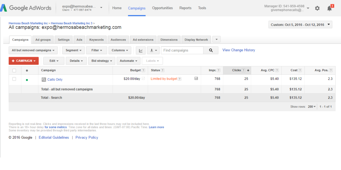Click the red + CAMPAIGN button

(24, 61)
